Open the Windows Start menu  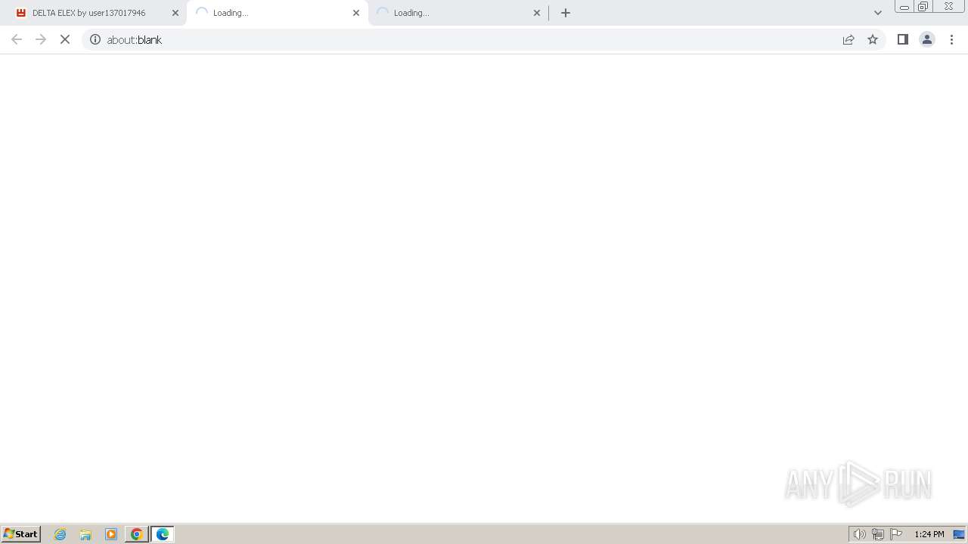click(x=21, y=533)
